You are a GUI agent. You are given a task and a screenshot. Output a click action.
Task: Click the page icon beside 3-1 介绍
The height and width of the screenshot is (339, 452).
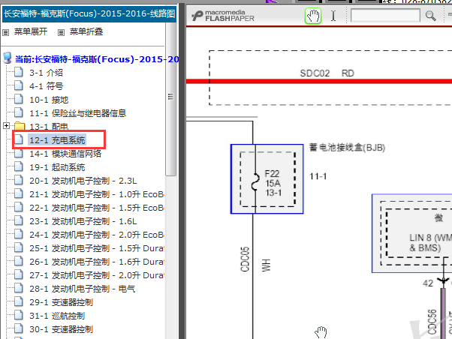tap(19, 72)
